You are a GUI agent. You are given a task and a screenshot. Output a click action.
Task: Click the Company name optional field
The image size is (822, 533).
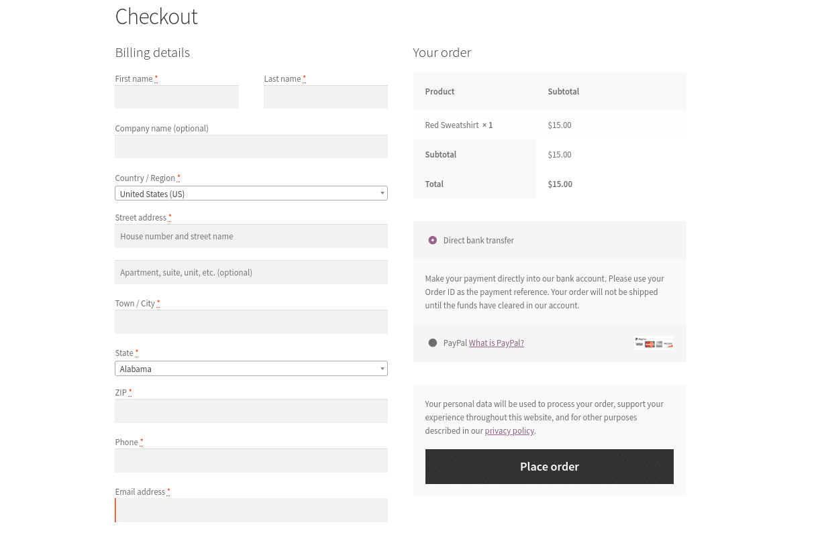pyautogui.click(x=251, y=146)
